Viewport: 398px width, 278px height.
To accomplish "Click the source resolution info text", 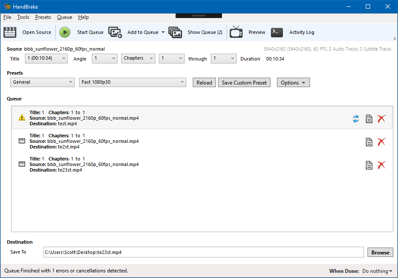I will pyautogui.click(x=327, y=49).
